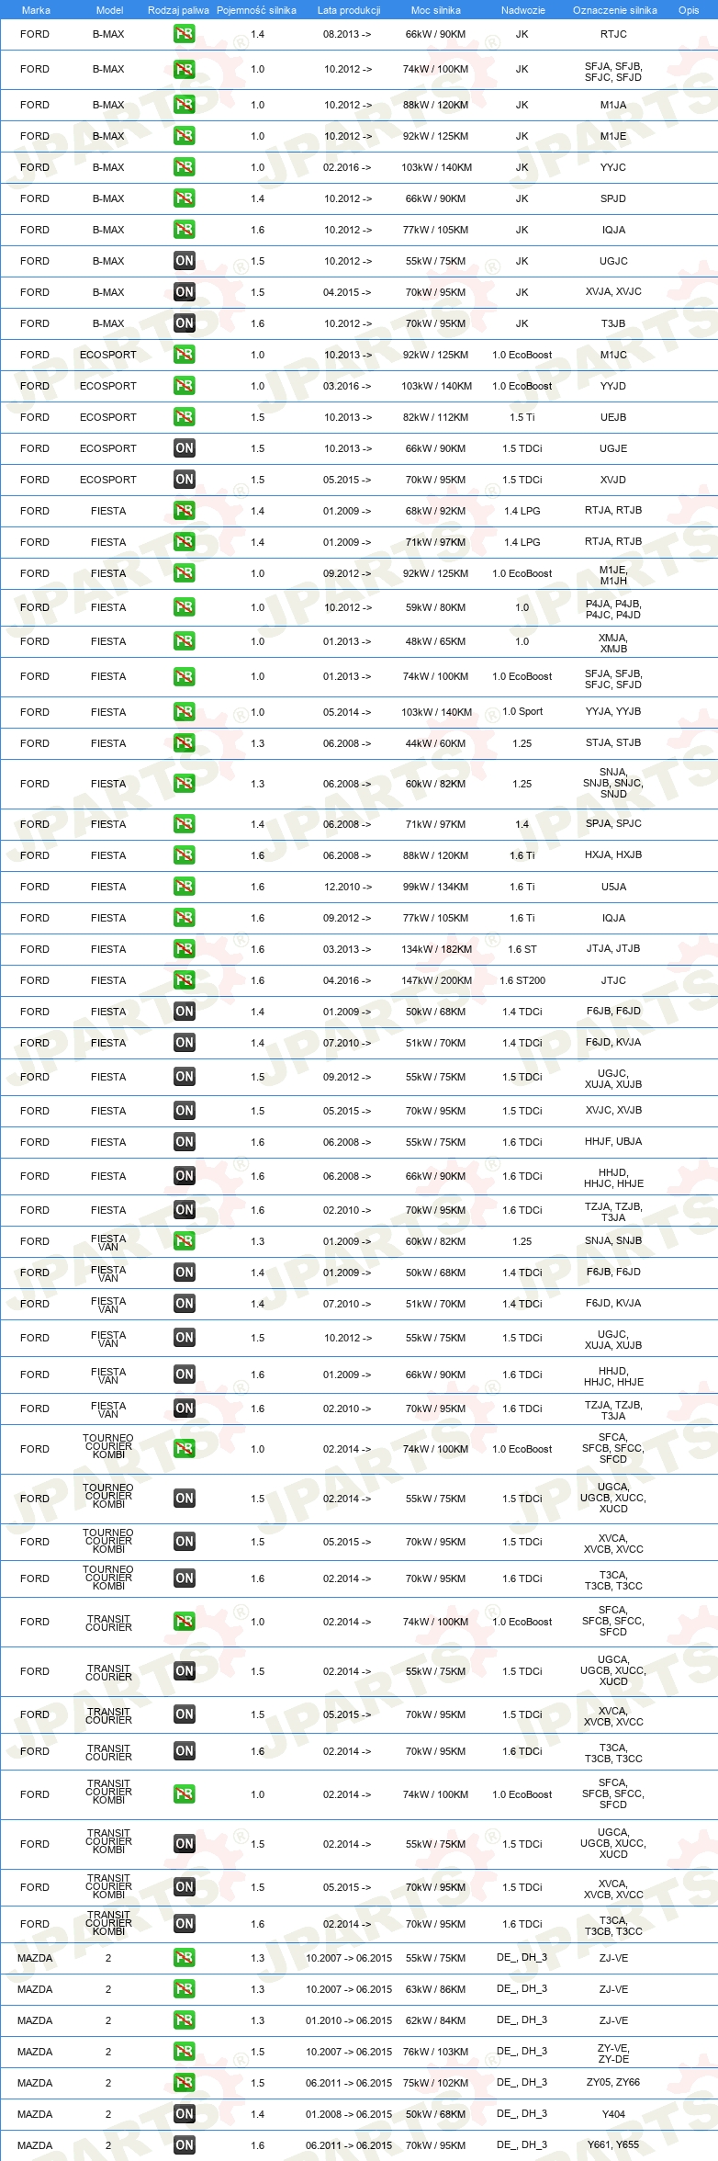Click petrol icon in EcoSport UEJB row
Viewport: 718px width, 2161px height.
[185, 417]
